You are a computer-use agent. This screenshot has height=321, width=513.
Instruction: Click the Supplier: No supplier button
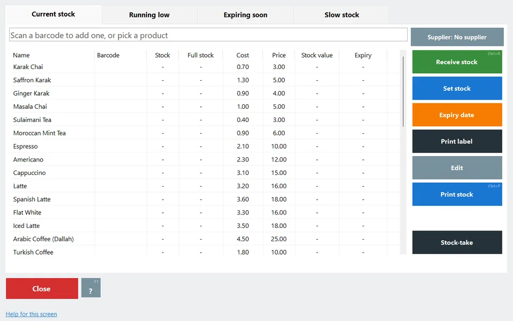click(x=457, y=37)
